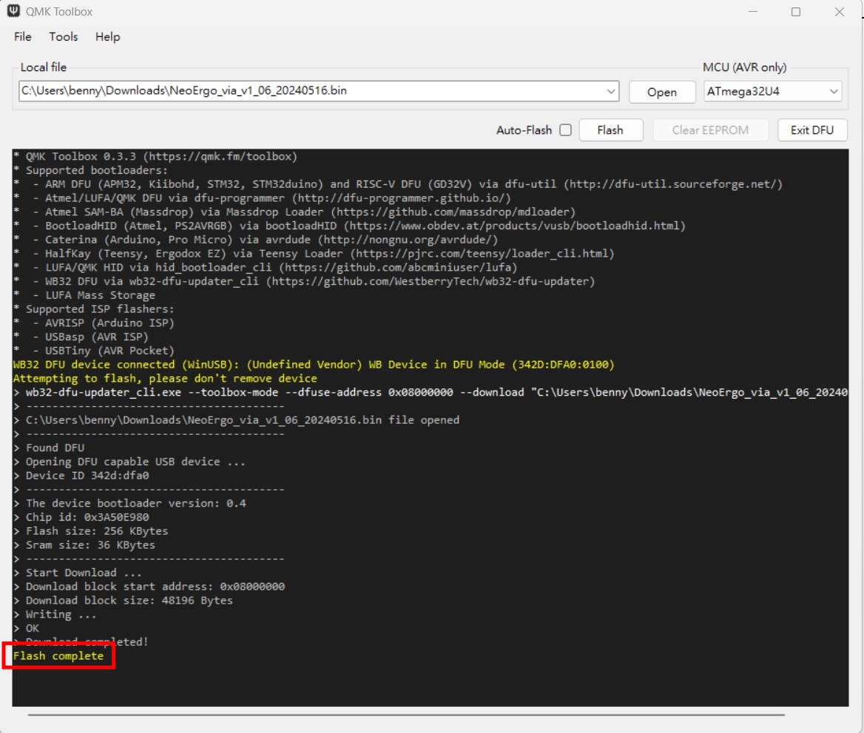Viewport: 864px width, 733px height.
Task: Click the 'Atmel/LUFA/QMK DFU via dfu-programmer' line
Action: pyautogui.click(x=263, y=197)
